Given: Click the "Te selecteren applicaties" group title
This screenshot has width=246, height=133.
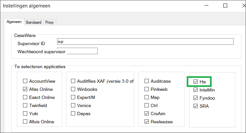Looking at the screenshot, I should 40,66.
